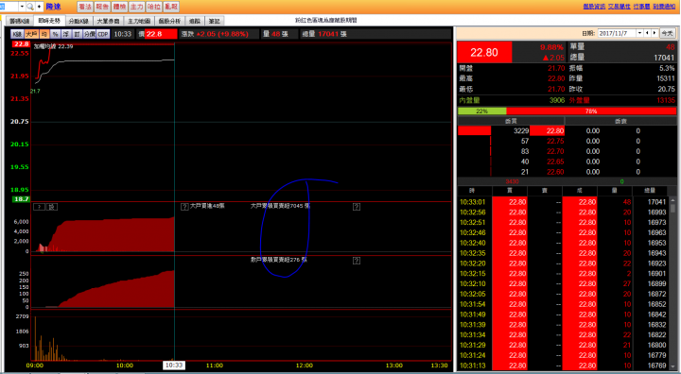681x374 pixels.
Task: Switch to the 大單券商 tab
Action: (x=108, y=21)
